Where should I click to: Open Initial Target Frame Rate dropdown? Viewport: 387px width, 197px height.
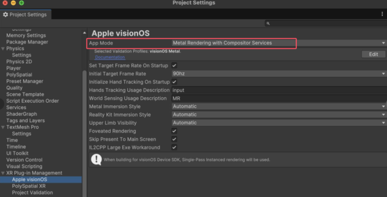point(279,74)
